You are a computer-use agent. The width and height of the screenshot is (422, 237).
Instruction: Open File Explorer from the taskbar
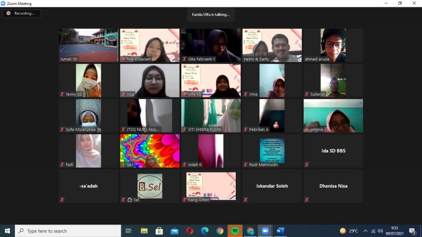144,231
